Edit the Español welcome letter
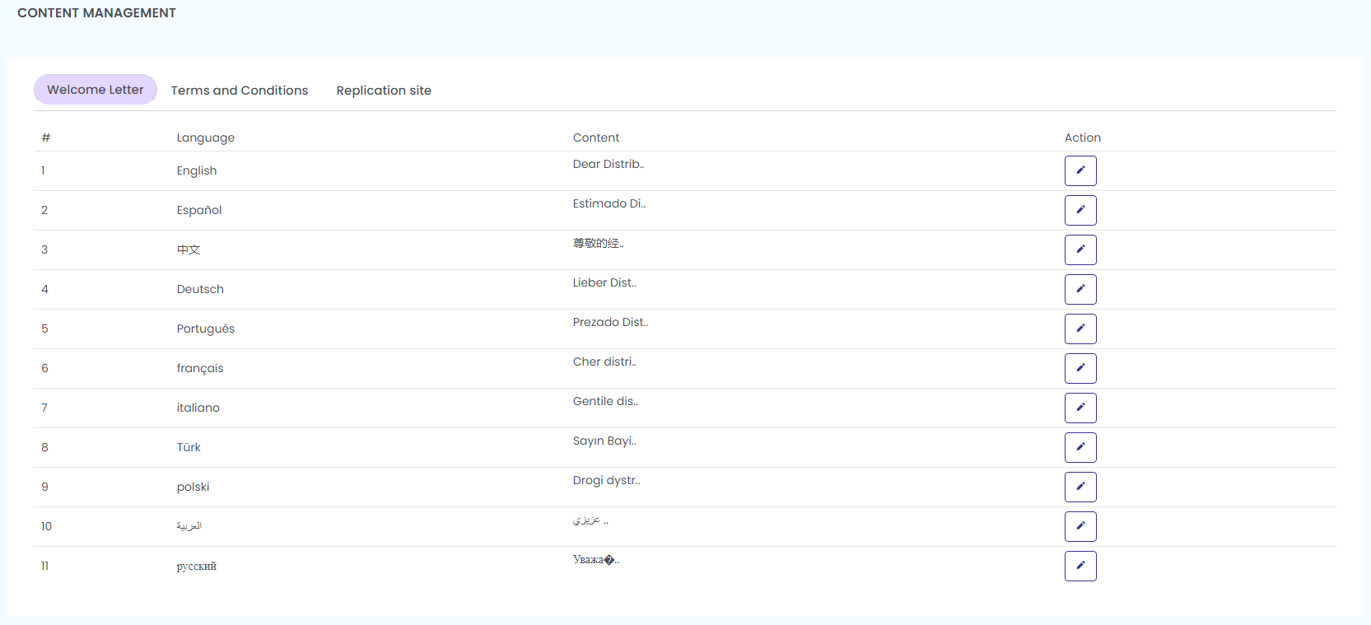 (x=1080, y=210)
